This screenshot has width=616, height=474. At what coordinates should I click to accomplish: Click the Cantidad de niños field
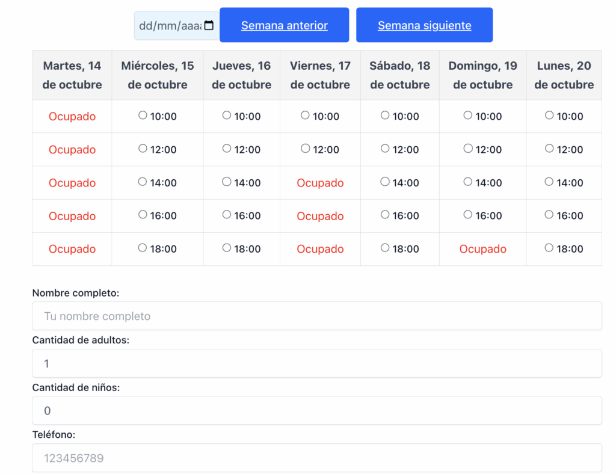coord(316,410)
